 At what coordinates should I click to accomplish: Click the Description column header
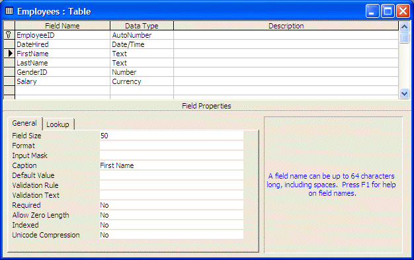click(x=286, y=26)
